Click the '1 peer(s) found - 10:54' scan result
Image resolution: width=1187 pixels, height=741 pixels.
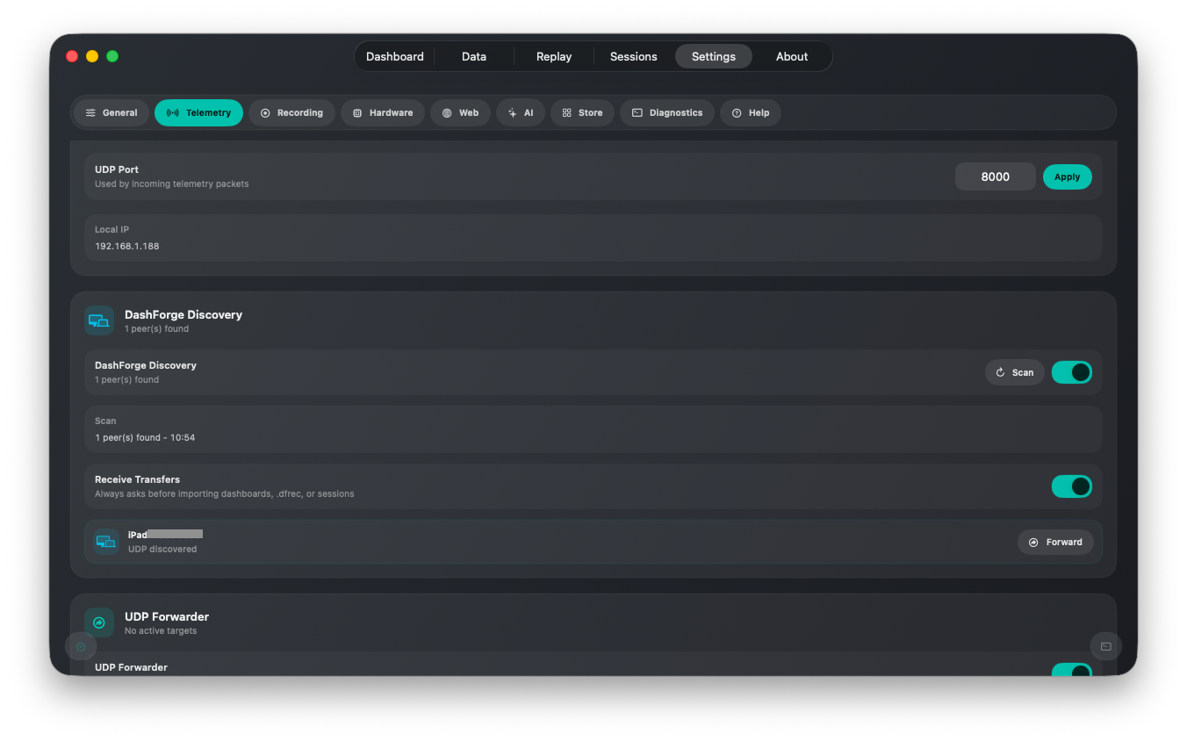[145, 437]
